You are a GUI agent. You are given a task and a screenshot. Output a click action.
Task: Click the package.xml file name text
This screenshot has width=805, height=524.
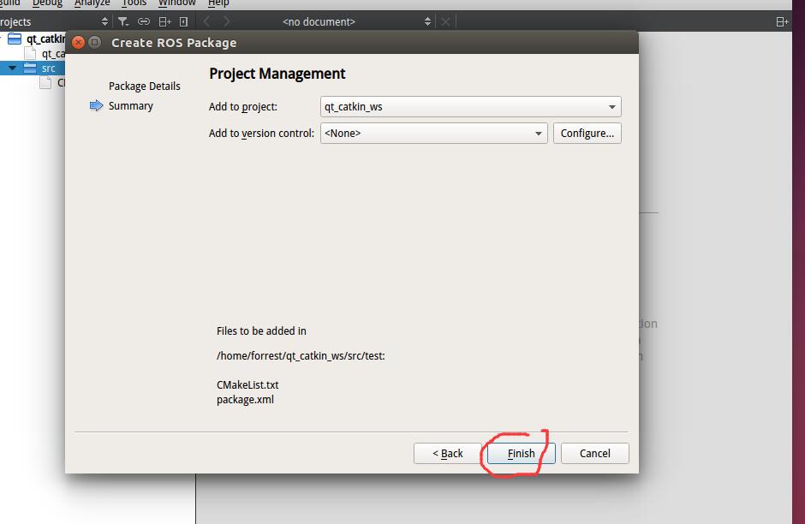coord(245,399)
